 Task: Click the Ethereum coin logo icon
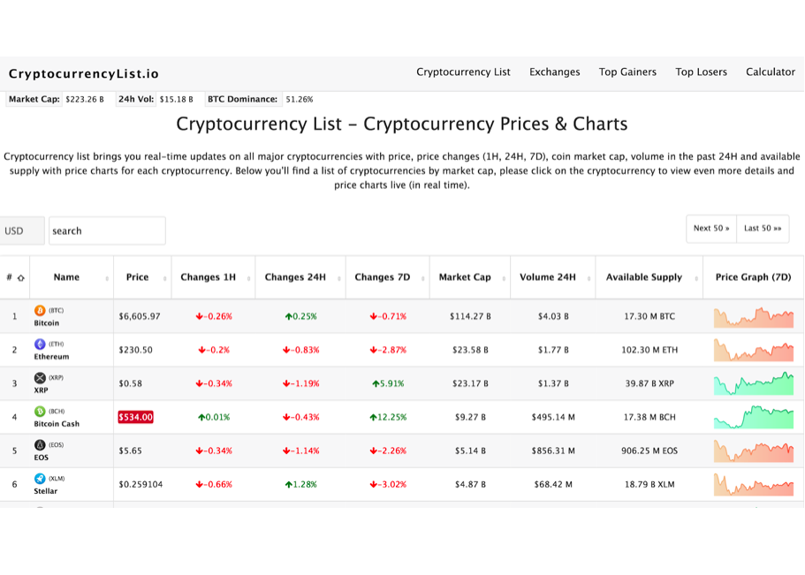(x=40, y=344)
